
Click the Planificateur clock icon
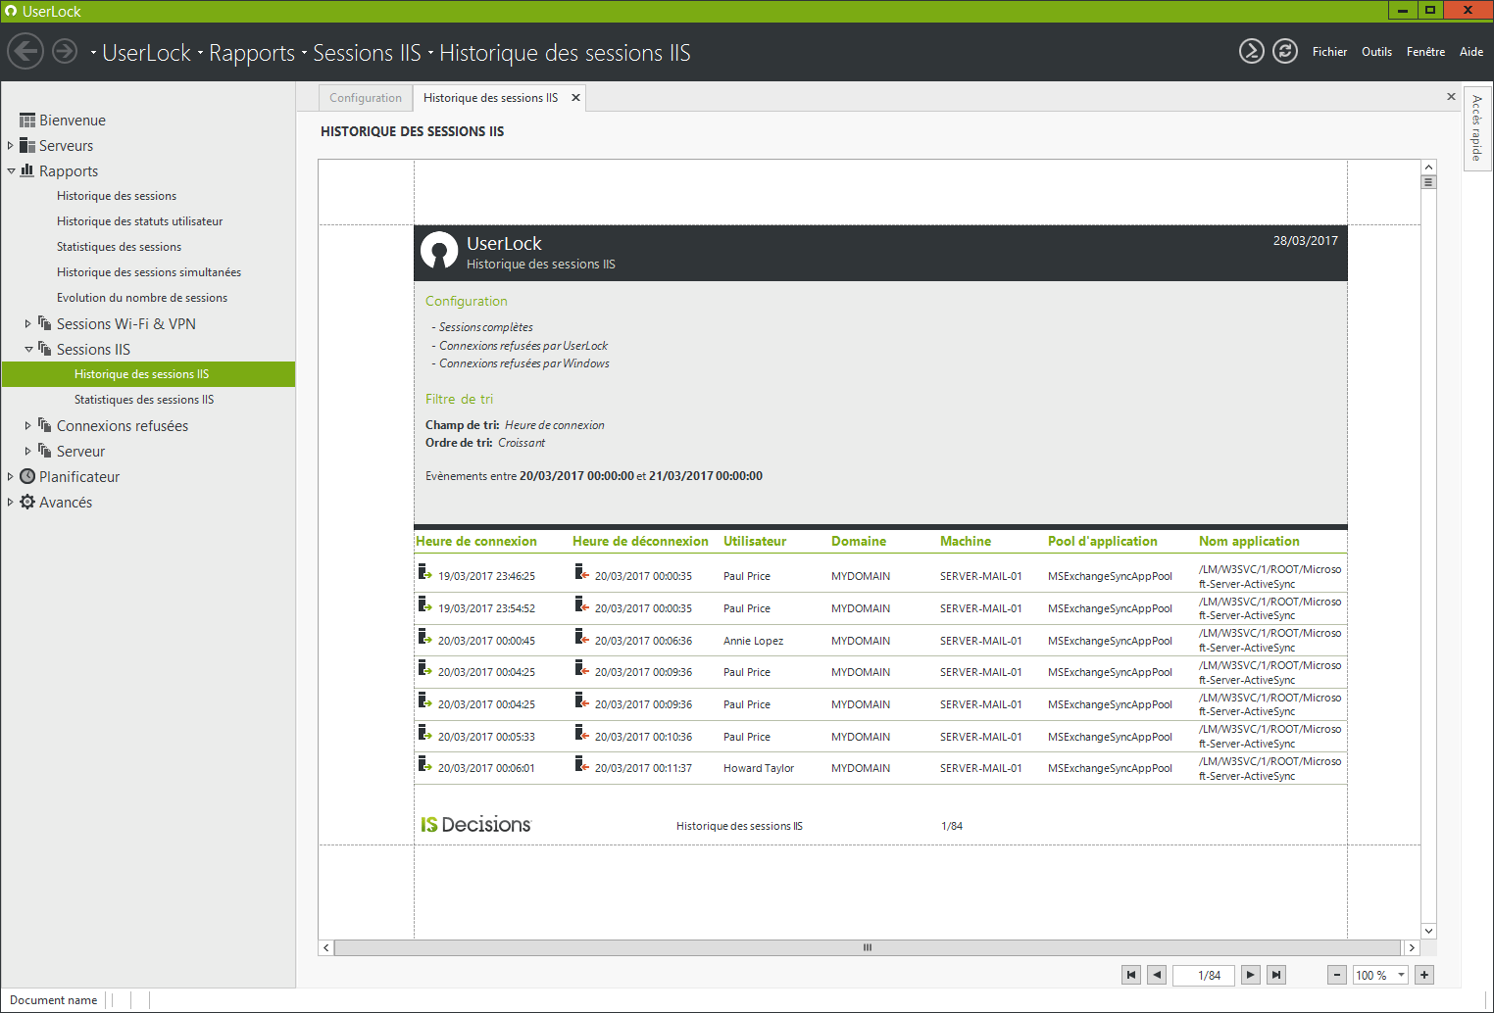point(27,476)
